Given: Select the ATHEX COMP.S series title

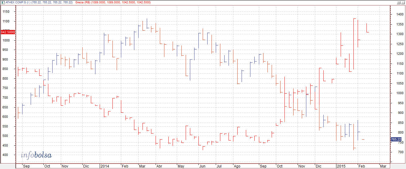Looking at the screenshot, I should [x=39, y=2].
